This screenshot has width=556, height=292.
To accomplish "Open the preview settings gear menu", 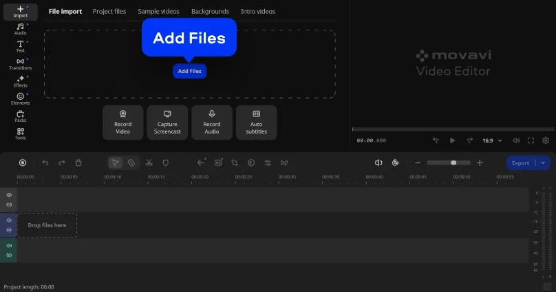I will point(546,140).
